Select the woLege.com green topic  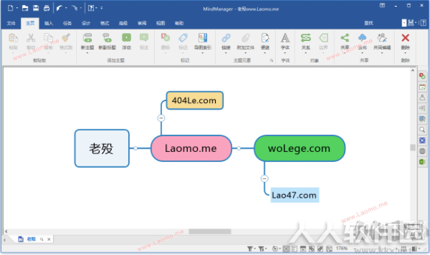(300, 149)
